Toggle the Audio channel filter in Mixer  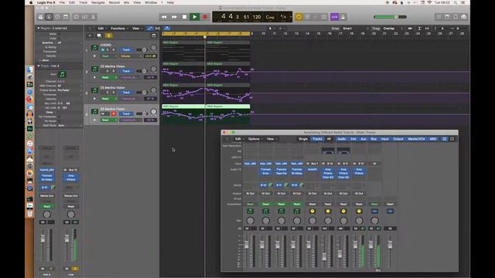(x=342, y=139)
